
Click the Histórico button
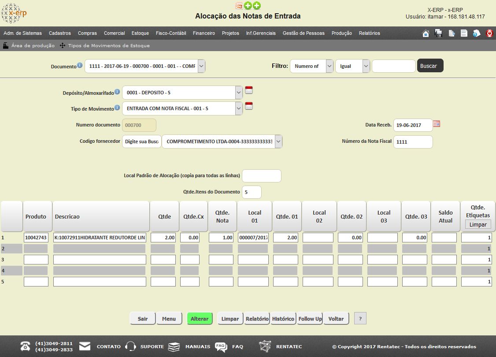pos(283,319)
